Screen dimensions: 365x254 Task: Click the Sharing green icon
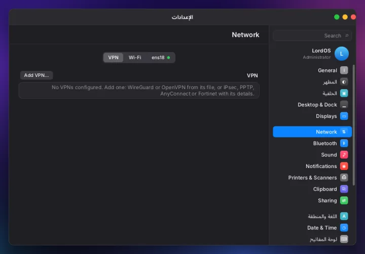pyautogui.click(x=344, y=200)
